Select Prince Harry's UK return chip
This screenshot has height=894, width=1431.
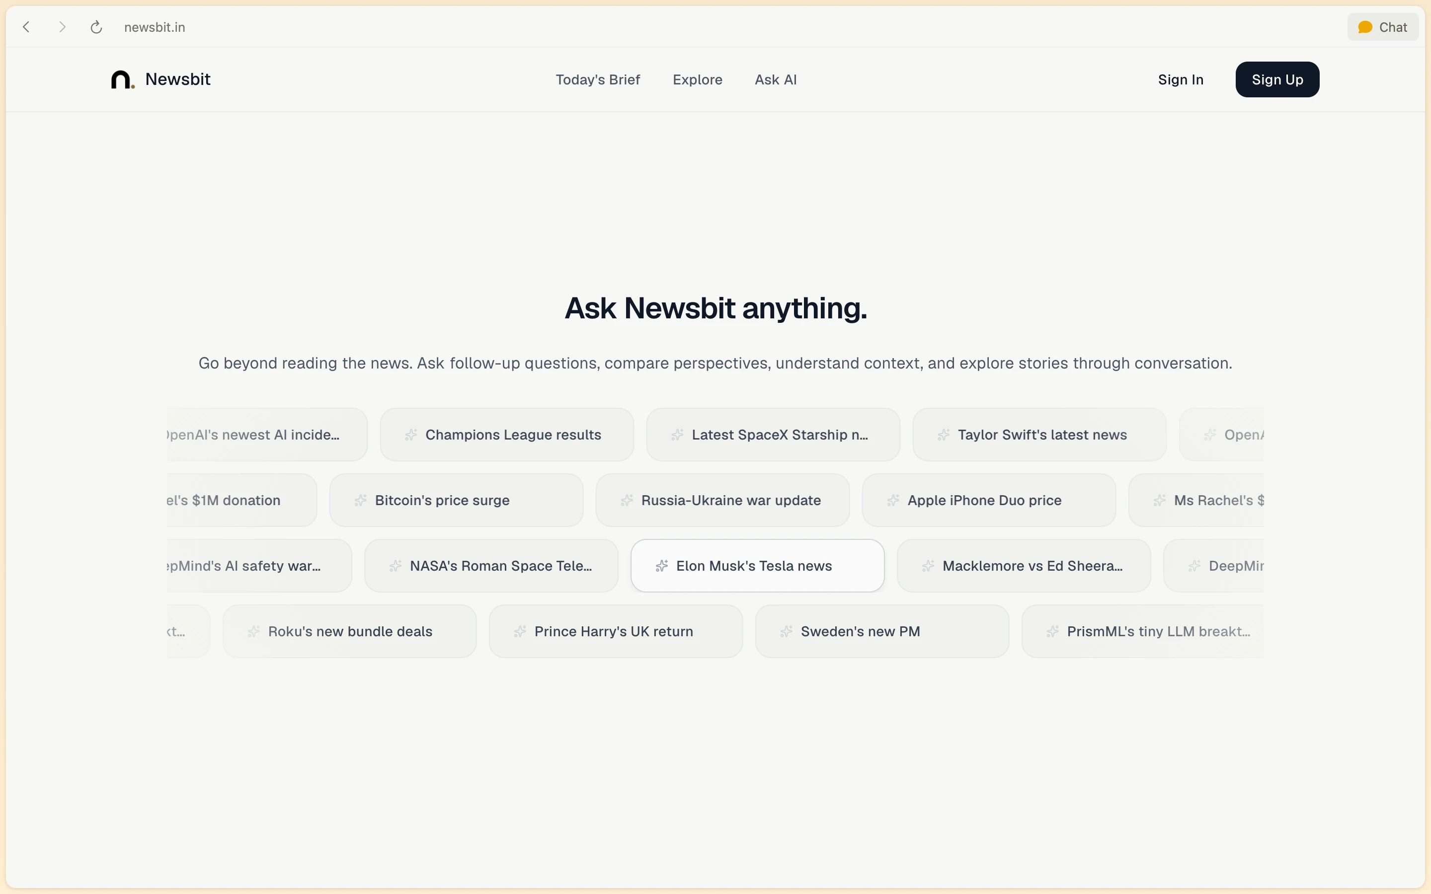click(x=616, y=631)
